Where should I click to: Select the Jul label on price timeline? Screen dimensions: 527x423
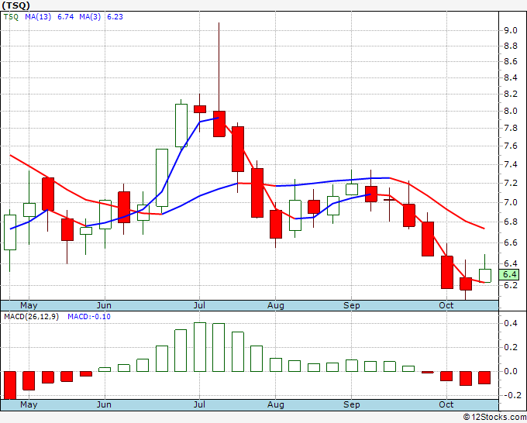pos(199,305)
